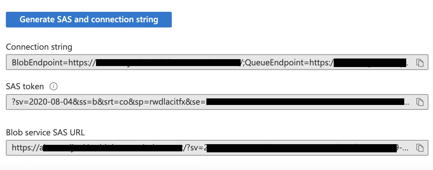Focus the Blob service SAS URL field
This screenshot has width=433, height=170.
point(217,147)
